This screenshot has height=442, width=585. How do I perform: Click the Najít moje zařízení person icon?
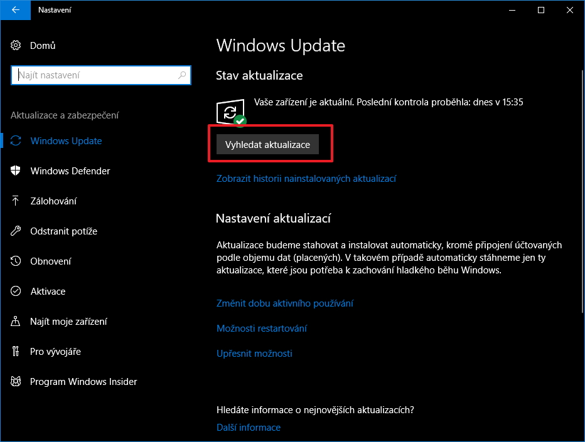[x=16, y=321]
